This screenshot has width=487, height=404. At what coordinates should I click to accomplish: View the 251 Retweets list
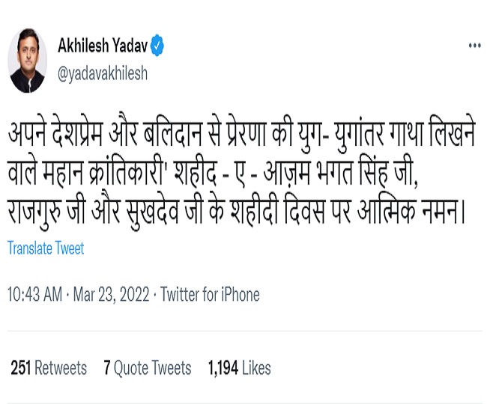point(49,368)
